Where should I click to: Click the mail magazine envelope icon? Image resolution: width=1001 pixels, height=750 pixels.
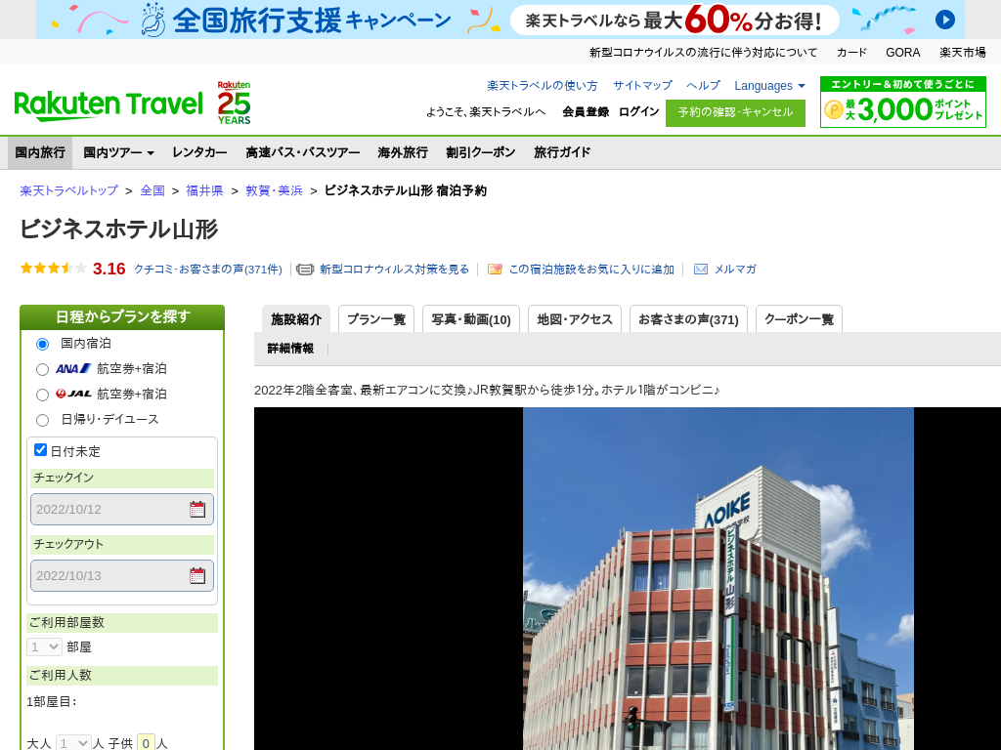tap(701, 270)
